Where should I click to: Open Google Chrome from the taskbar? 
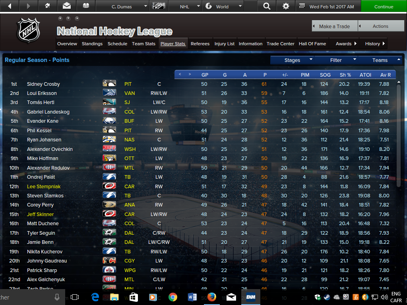tap(172, 297)
